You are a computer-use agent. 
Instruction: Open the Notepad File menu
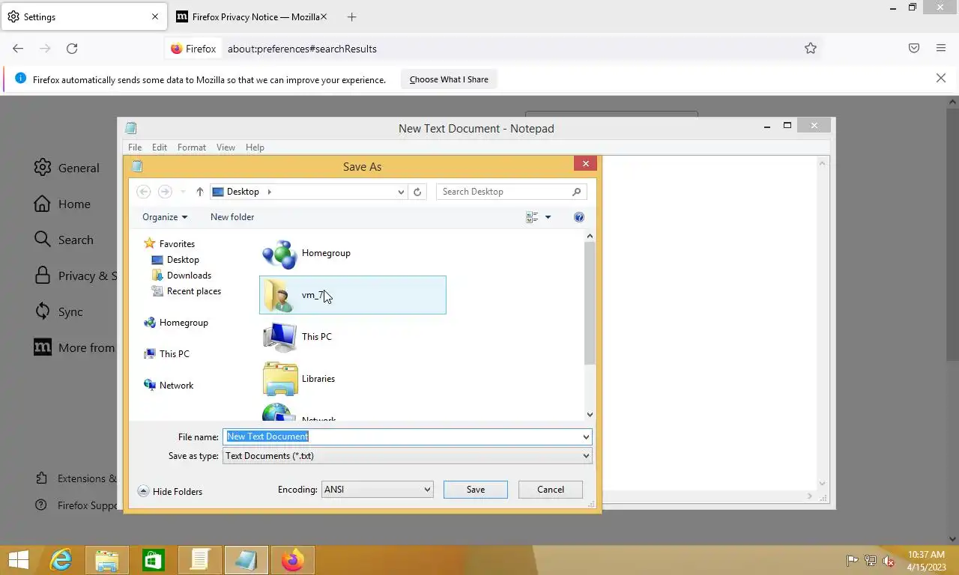tap(135, 147)
